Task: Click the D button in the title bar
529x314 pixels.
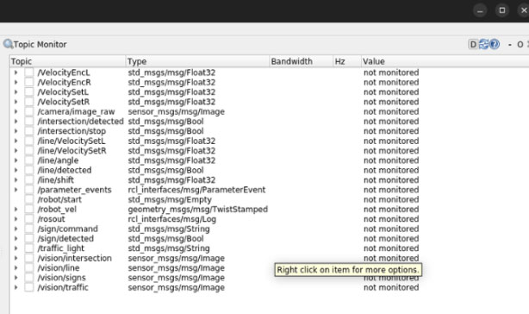Action: (x=473, y=44)
